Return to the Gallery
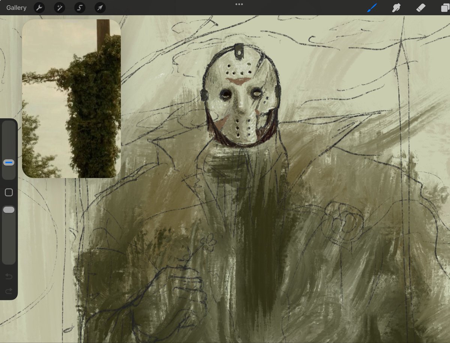The height and width of the screenshot is (343, 450). point(16,8)
